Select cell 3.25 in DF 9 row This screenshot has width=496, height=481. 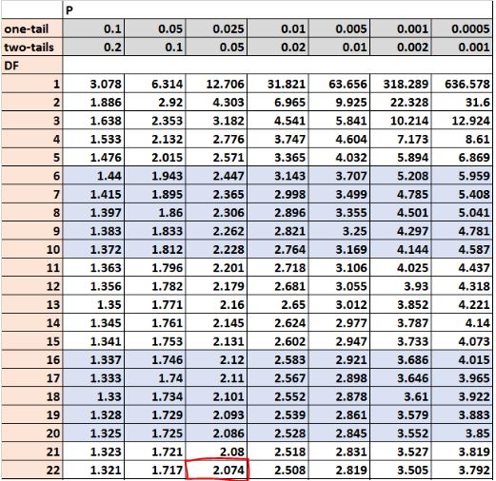coord(339,231)
